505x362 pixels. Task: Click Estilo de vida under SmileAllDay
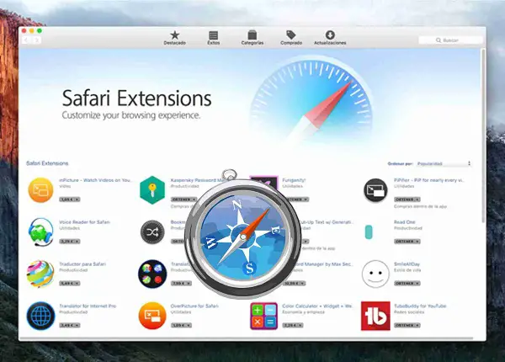[x=407, y=270]
